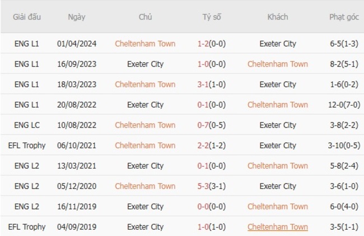Click the 5-3(3-1) score result

[212, 186]
